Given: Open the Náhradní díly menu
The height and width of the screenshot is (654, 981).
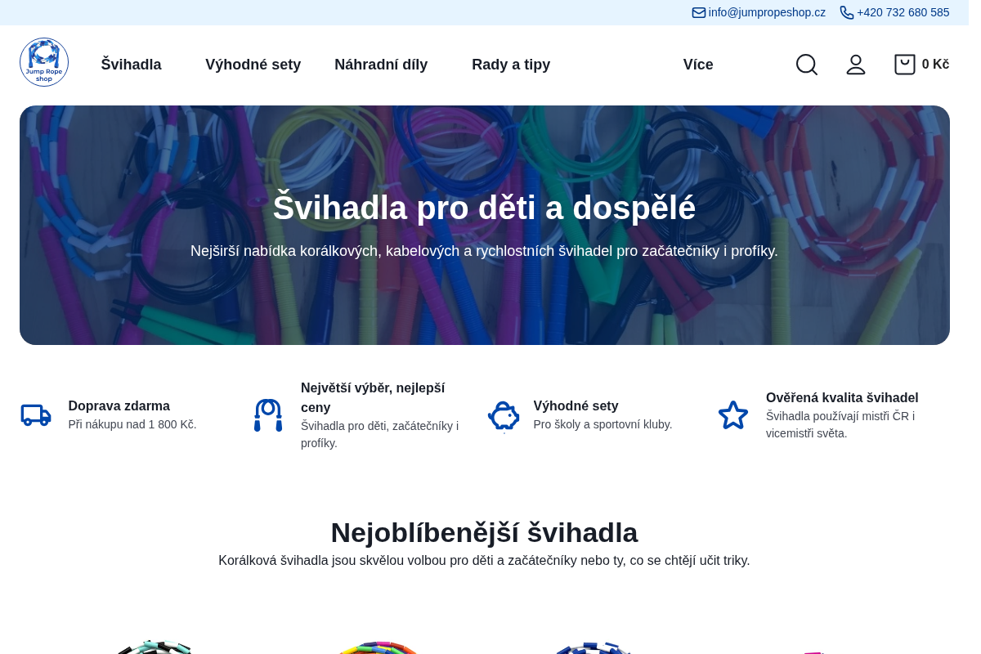Looking at the screenshot, I should 381,65.
